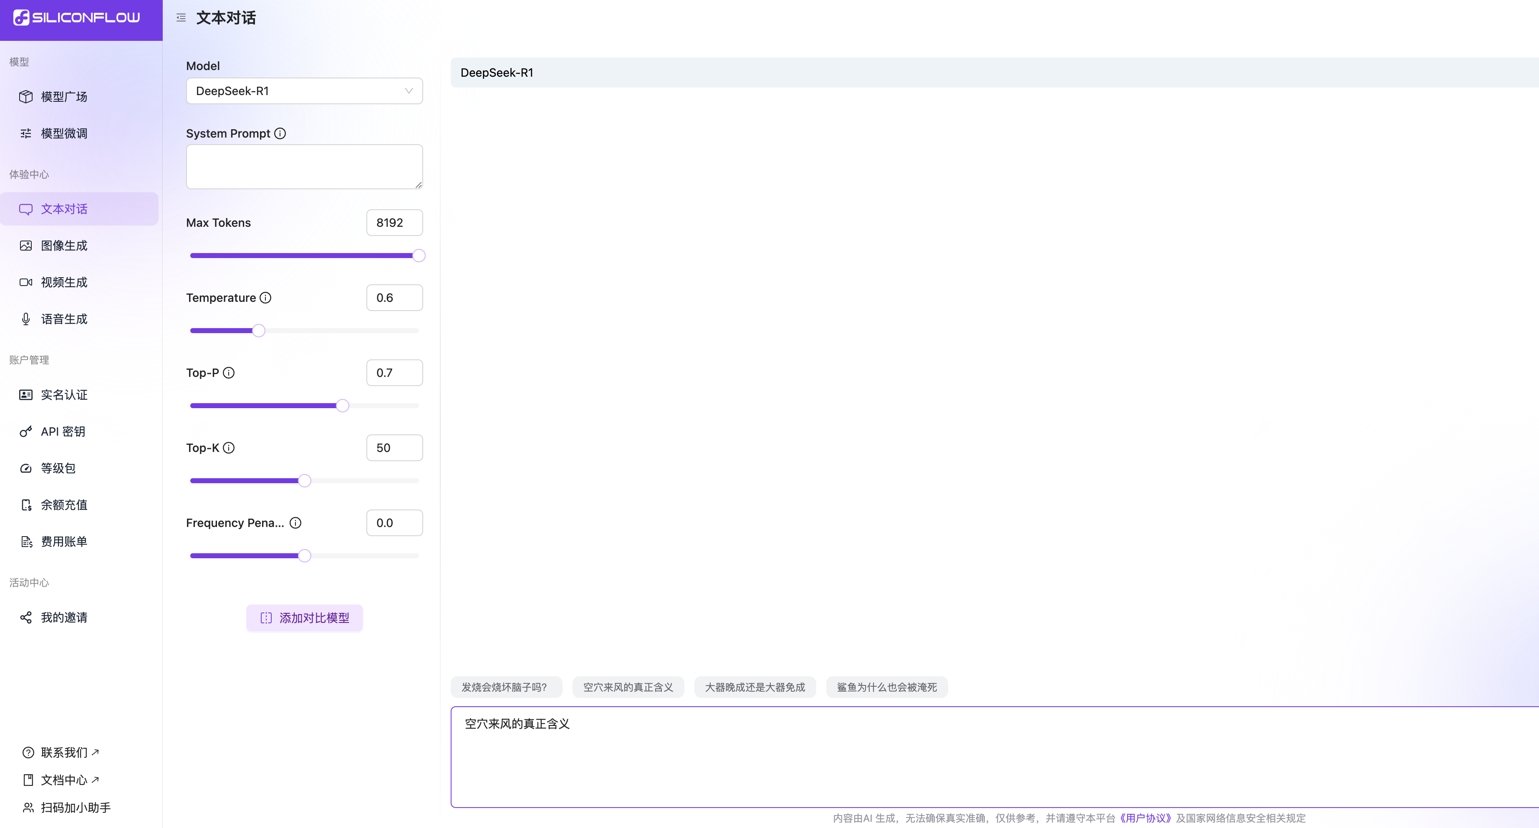Viewport: 1539px width, 828px height.
Task: Click the Temperature slider handle
Action: [x=258, y=331]
